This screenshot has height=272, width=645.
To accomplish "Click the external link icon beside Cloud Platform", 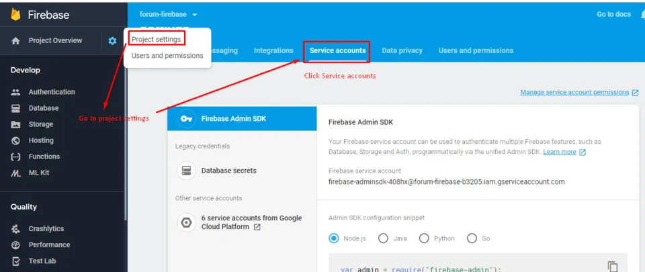I will coord(257,227).
